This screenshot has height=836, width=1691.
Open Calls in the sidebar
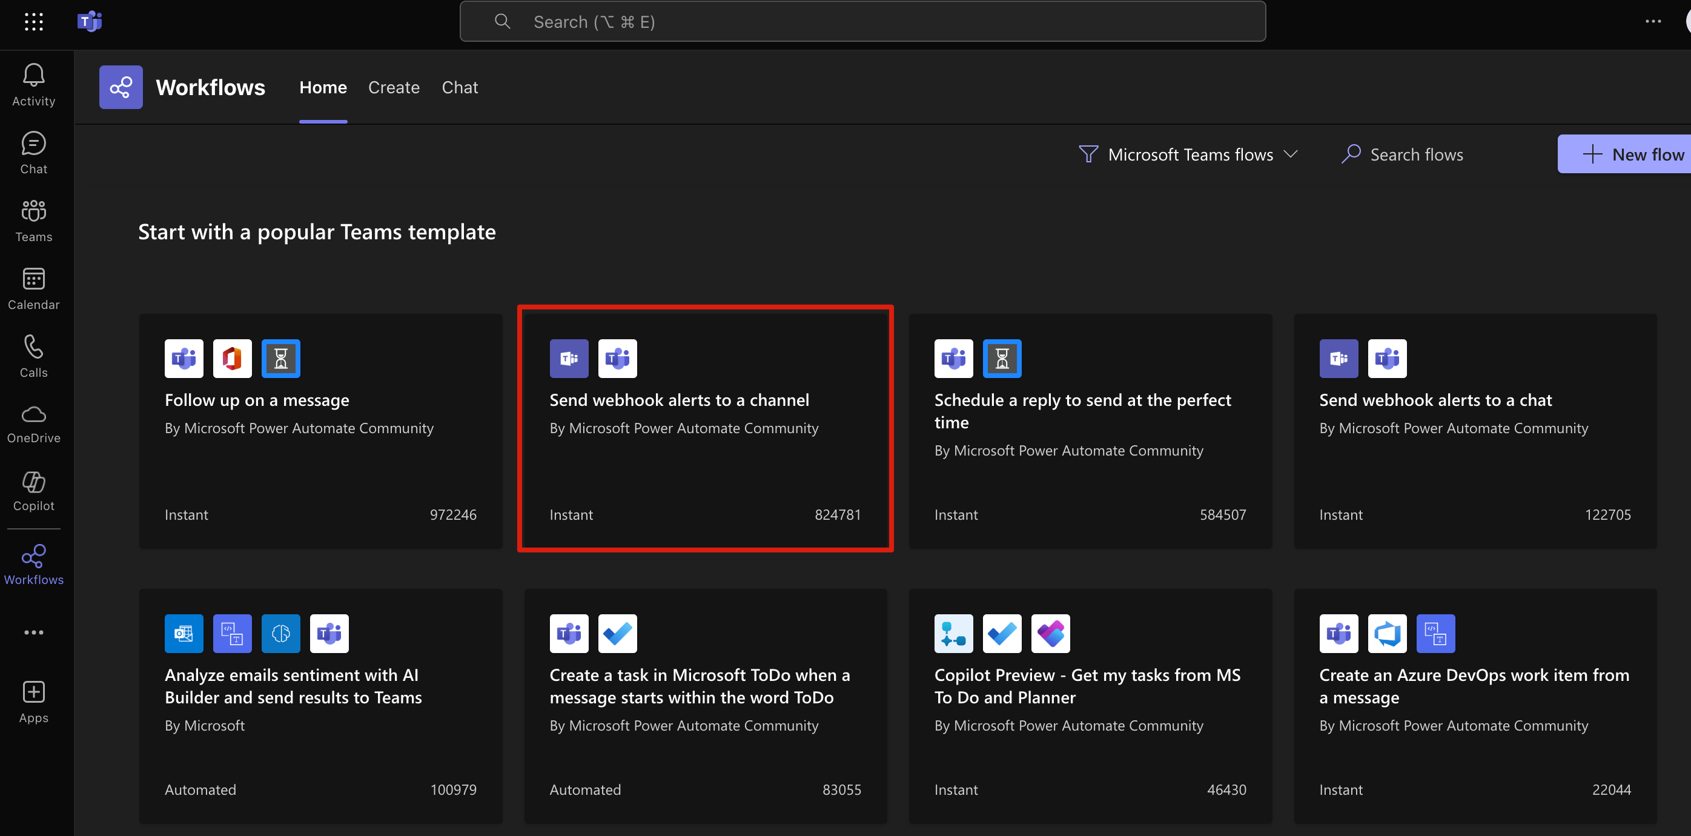(33, 356)
